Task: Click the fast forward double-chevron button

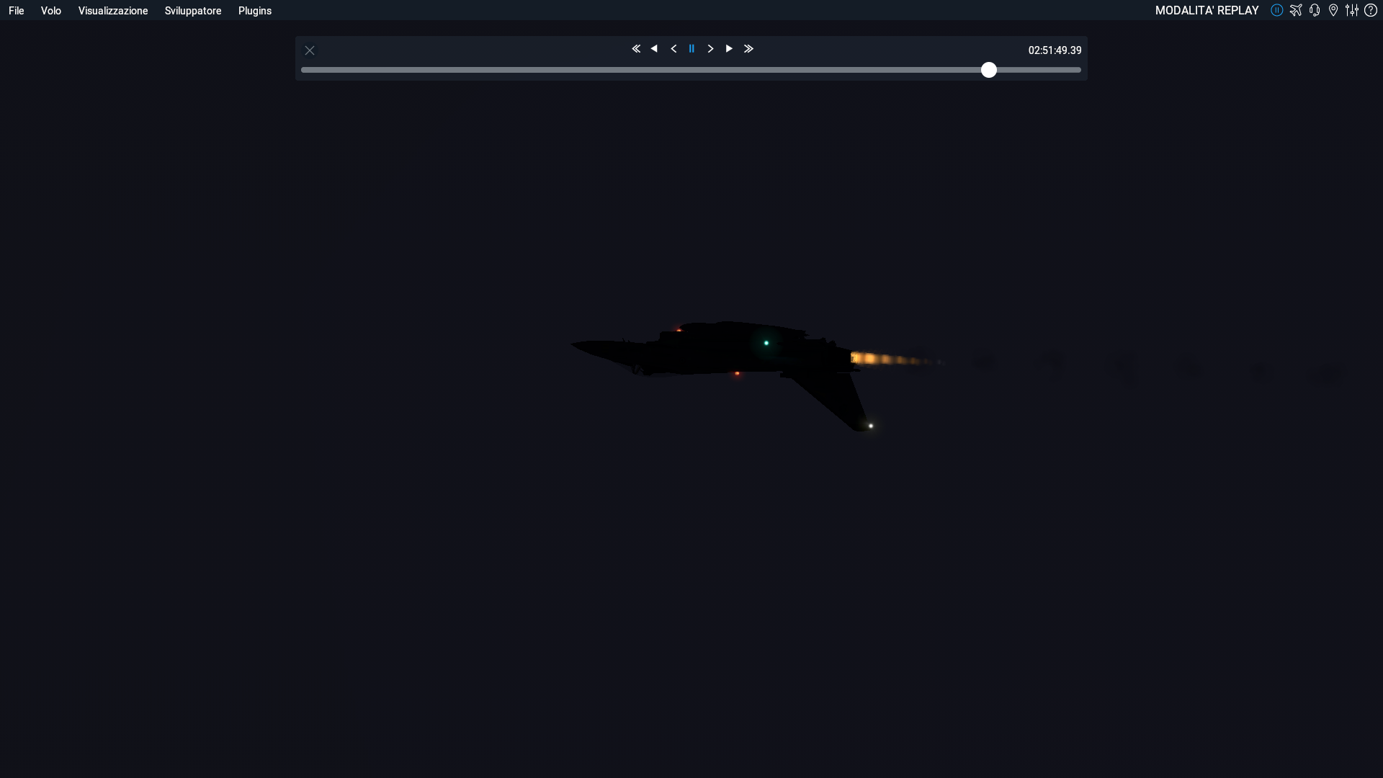Action: click(x=748, y=49)
